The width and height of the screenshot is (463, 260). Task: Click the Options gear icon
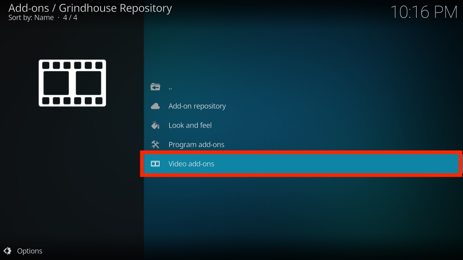[x=7, y=251]
